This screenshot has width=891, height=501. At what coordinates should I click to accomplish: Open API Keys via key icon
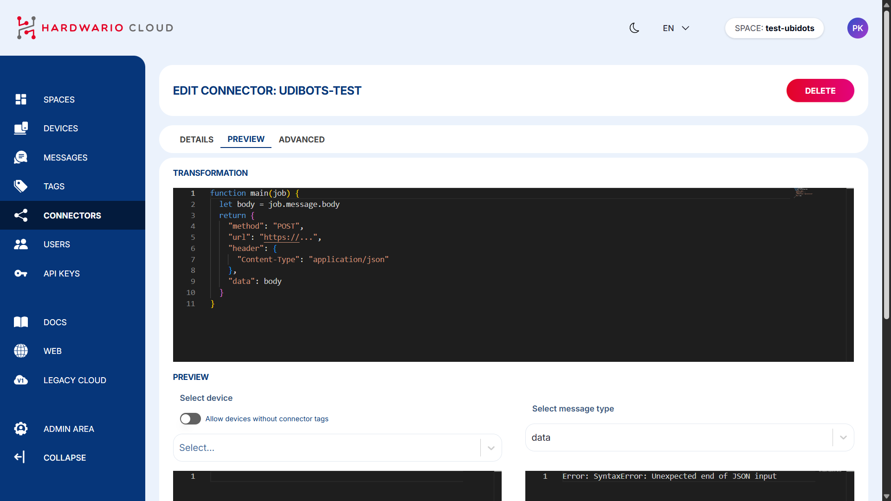coord(21,273)
